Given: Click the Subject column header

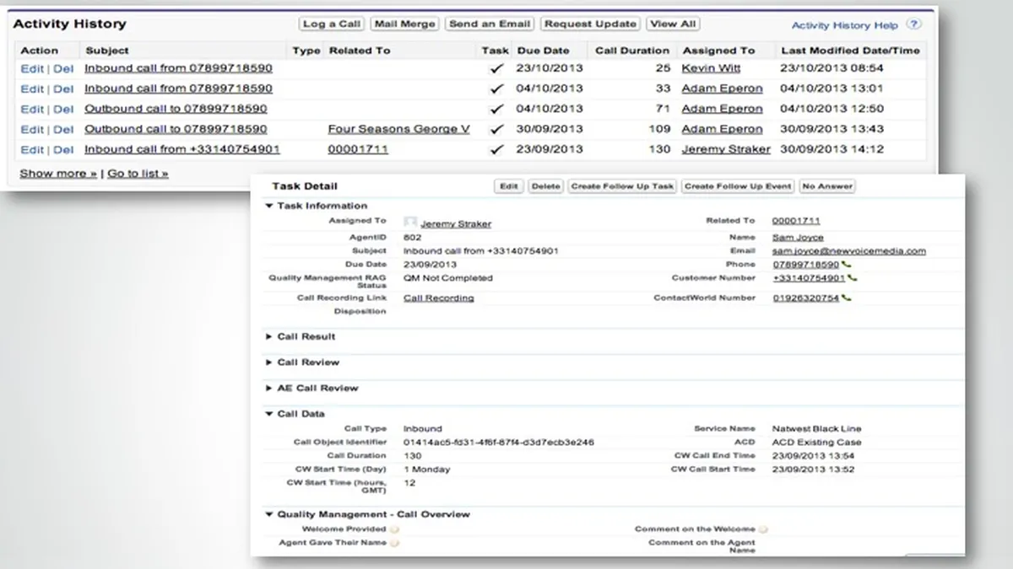Looking at the screenshot, I should coord(107,51).
